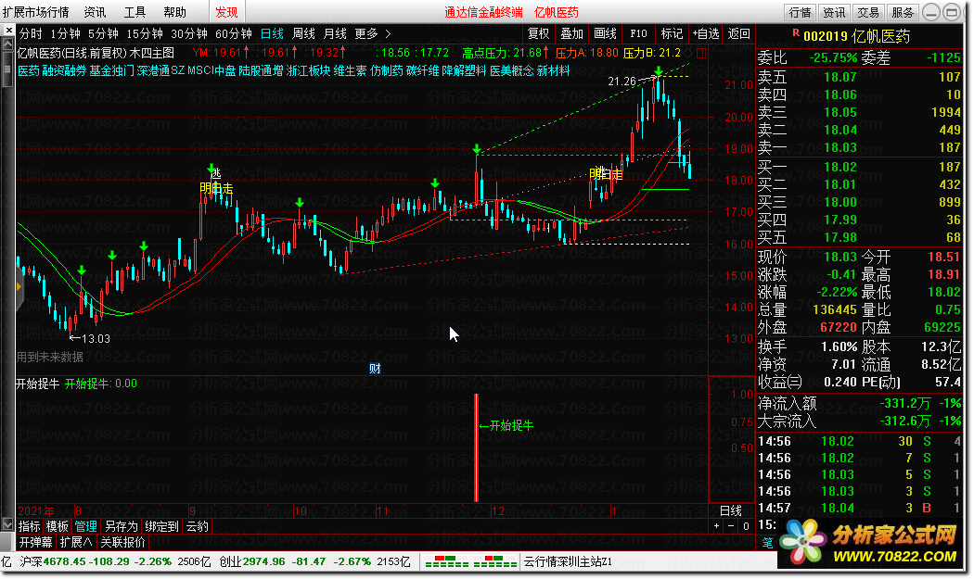Click the 发现 tab in title bar
The height and width of the screenshot is (579, 974).
coord(226,12)
